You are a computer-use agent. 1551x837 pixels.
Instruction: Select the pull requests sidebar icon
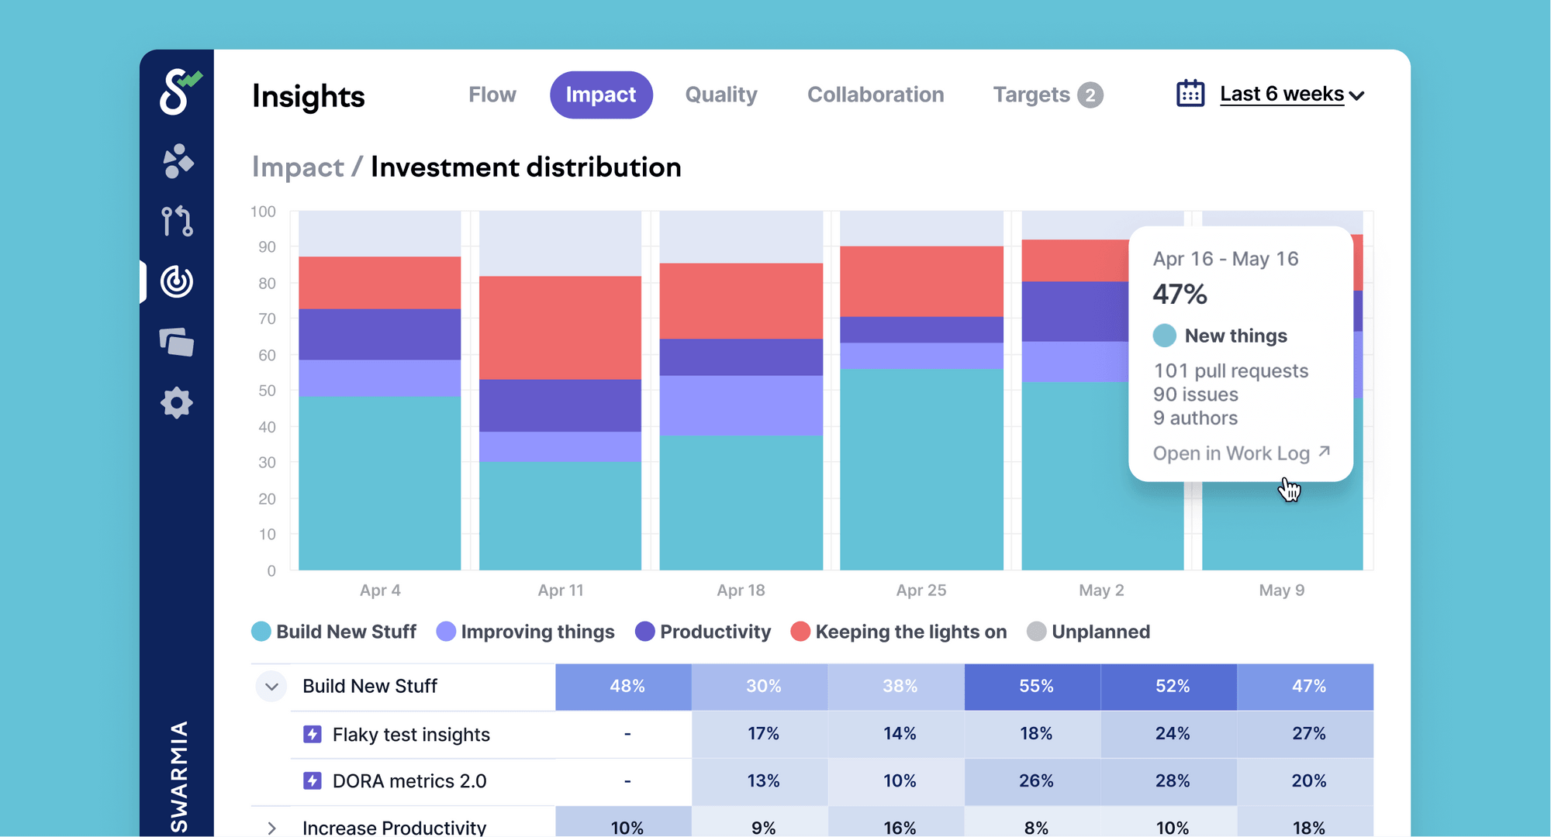pos(178,222)
